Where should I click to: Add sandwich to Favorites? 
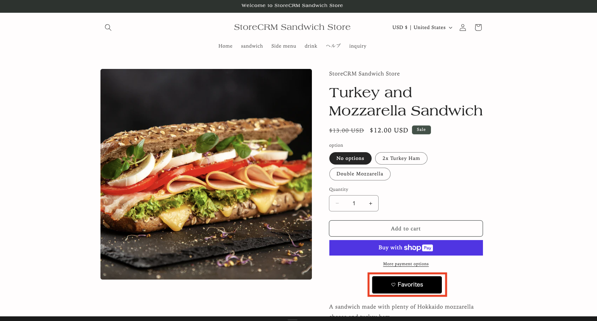click(x=407, y=285)
